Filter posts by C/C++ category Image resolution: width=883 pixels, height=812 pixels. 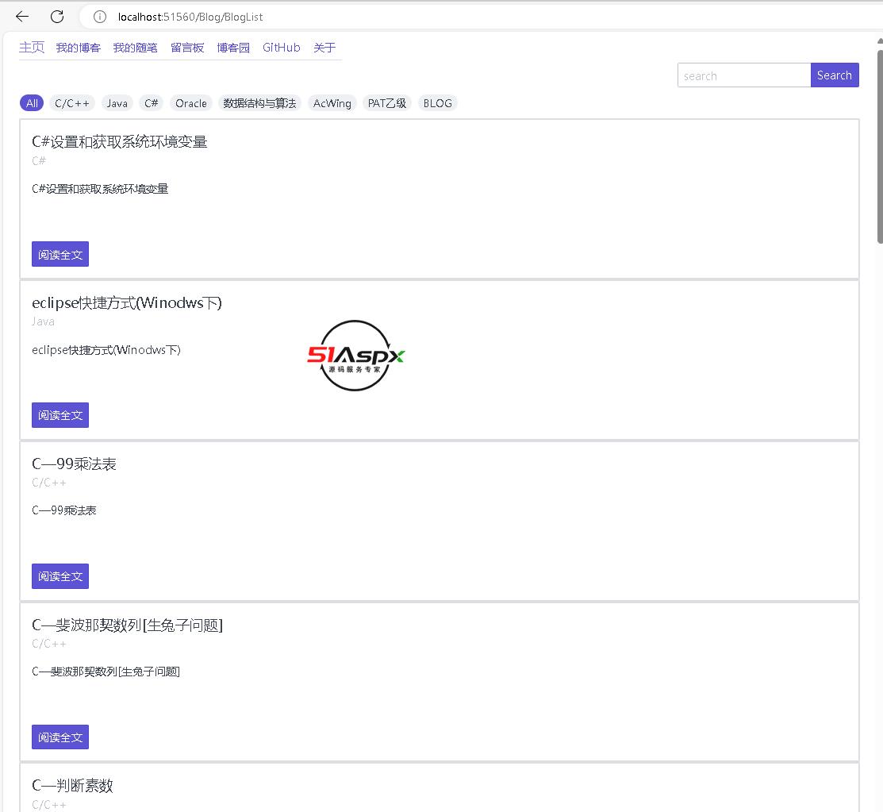[x=72, y=103]
